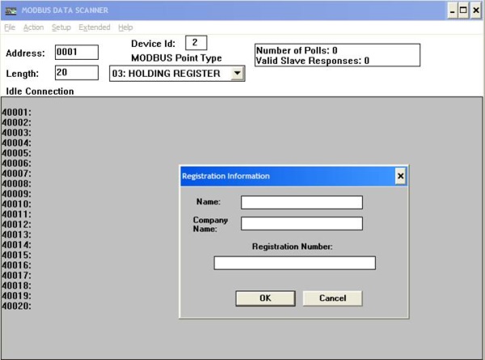
Task: Click the Length input field
Action: pyautogui.click(x=77, y=73)
